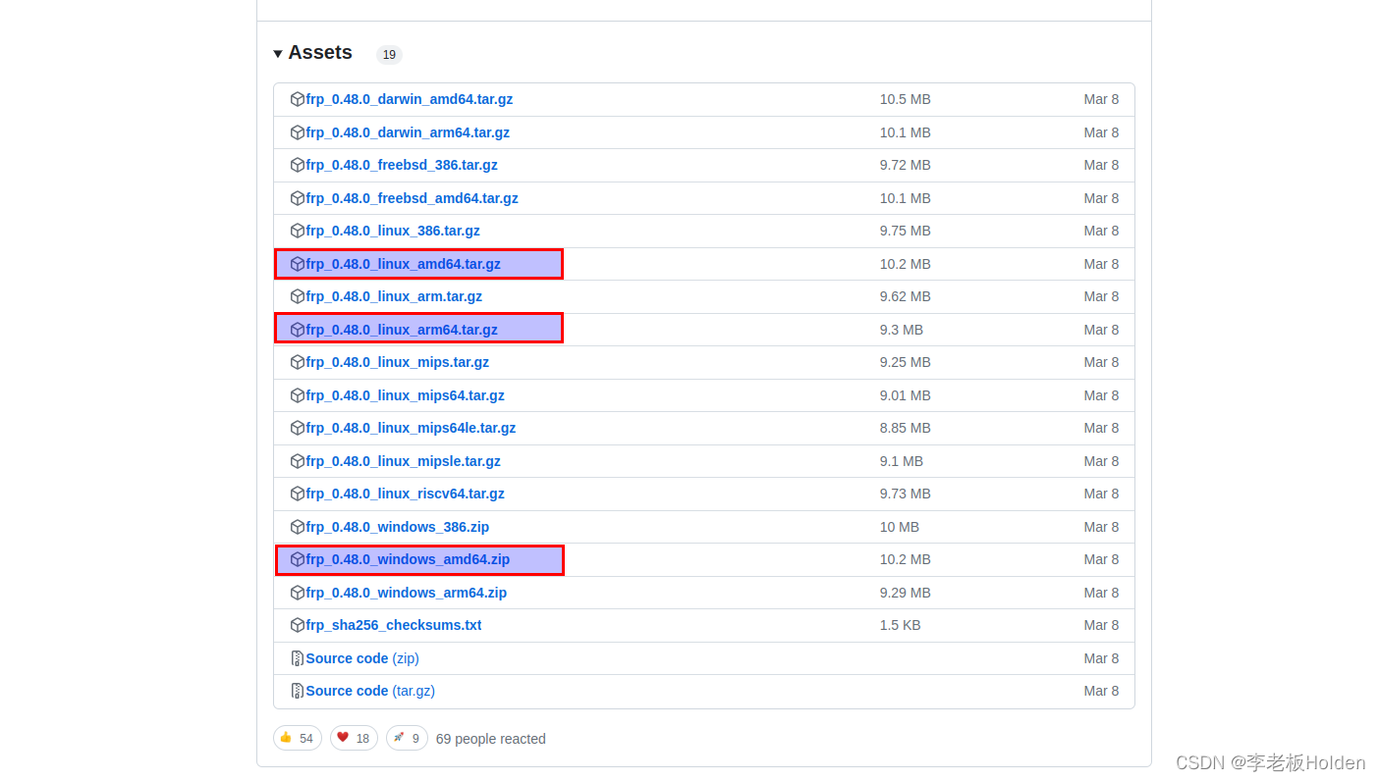Viewport: 1380px width, 781px height.
Task: Download frp_0.48.0_linux_arm64.tar.gz
Action: click(402, 330)
